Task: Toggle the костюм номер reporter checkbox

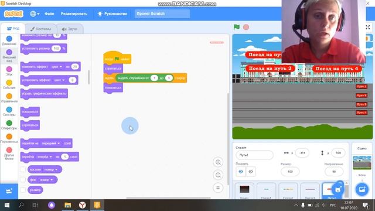Action: pyautogui.click(x=23, y=169)
